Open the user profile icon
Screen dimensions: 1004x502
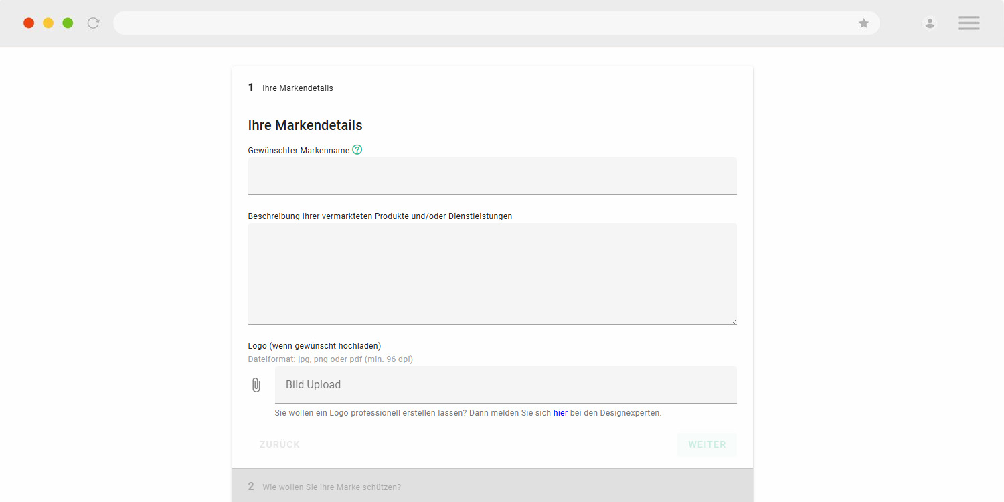(930, 23)
